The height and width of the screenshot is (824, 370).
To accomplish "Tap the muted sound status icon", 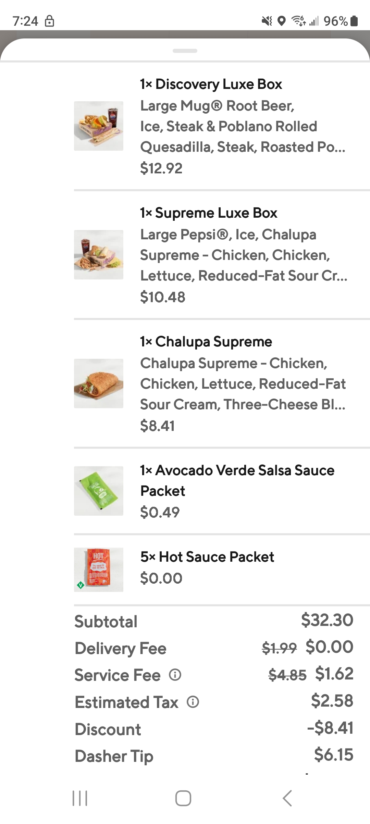I will click(267, 21).
